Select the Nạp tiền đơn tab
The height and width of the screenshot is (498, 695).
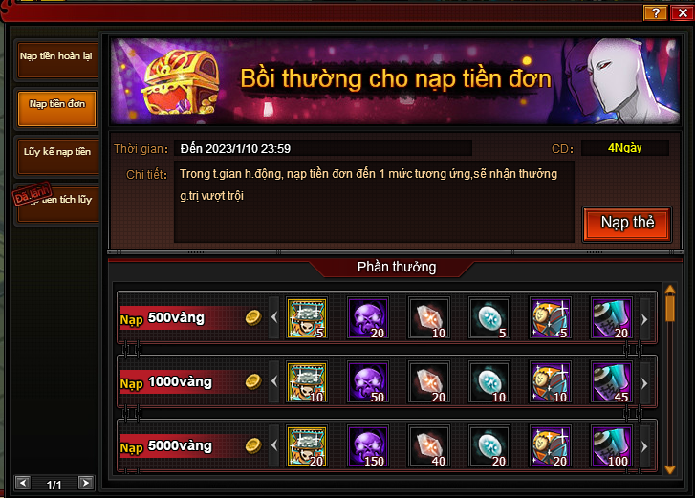click(x=56, y=108)
